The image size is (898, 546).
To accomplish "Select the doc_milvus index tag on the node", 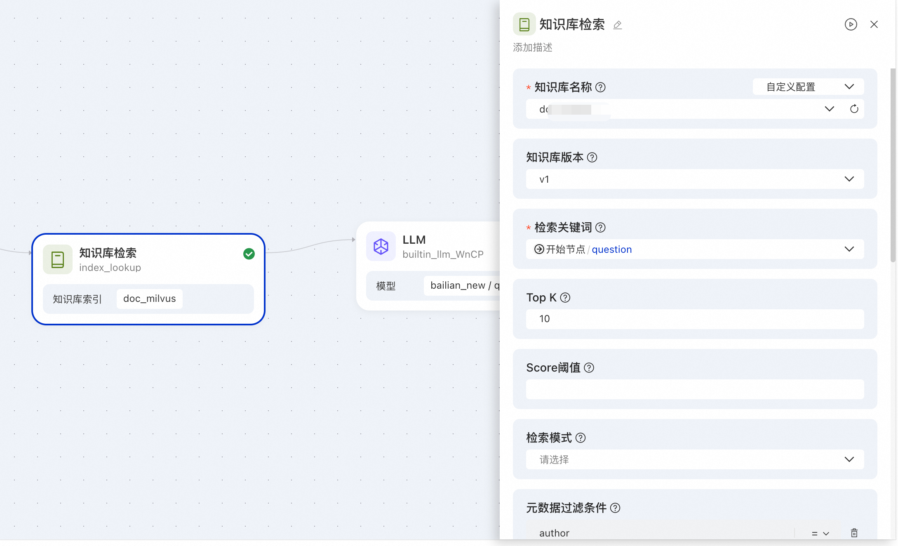I will pyautogui.click(x=149, y=299).
